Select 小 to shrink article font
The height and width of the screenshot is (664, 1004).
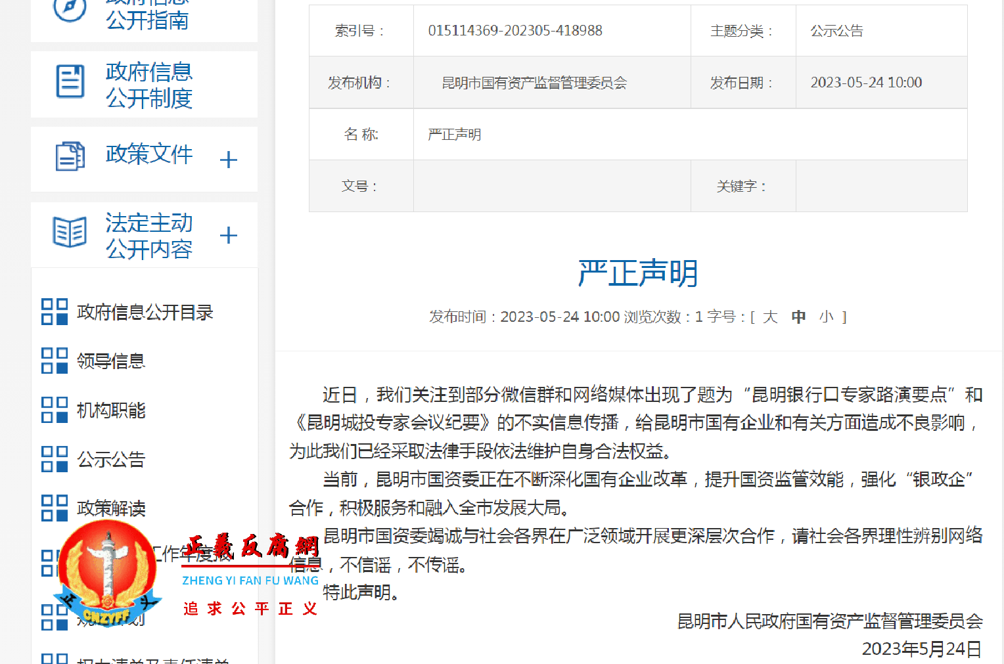pyautogui.click(x=827, y=317)
